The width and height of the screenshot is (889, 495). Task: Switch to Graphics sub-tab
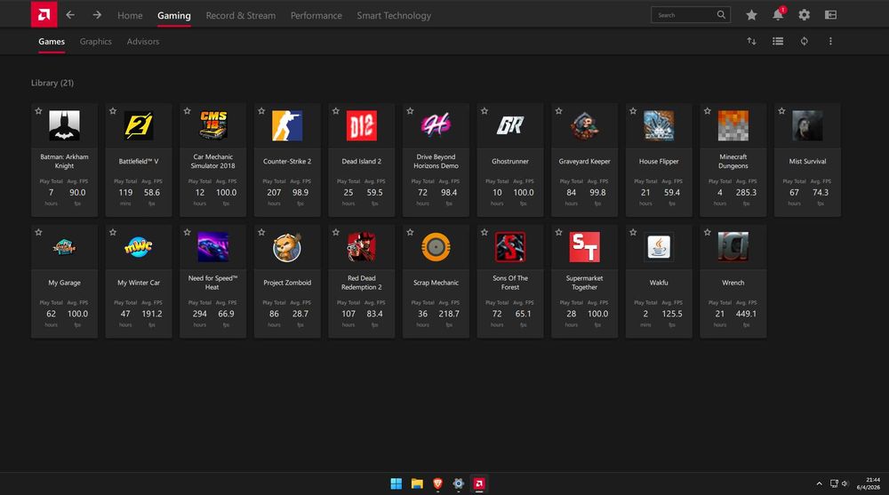(x=96, y=42)
